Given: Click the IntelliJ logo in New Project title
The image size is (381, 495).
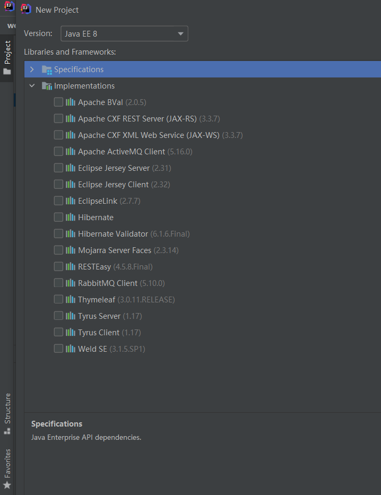Looking at the screenshot, I should (x=26, y=9).
